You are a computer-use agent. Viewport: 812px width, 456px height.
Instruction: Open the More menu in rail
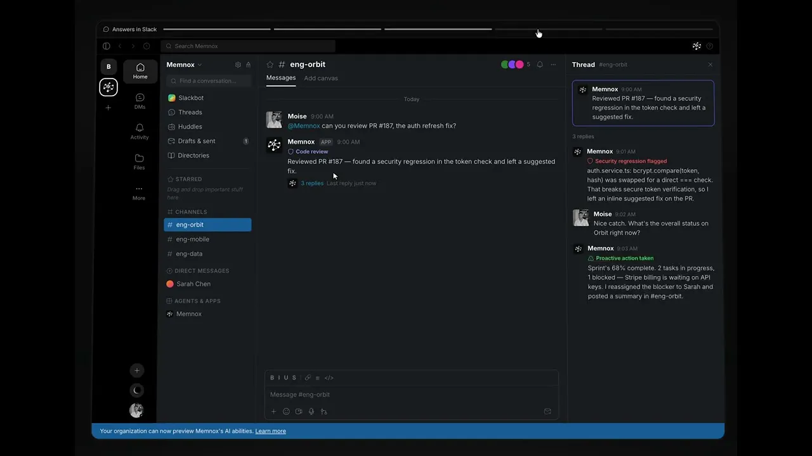(x=139, y=193)
